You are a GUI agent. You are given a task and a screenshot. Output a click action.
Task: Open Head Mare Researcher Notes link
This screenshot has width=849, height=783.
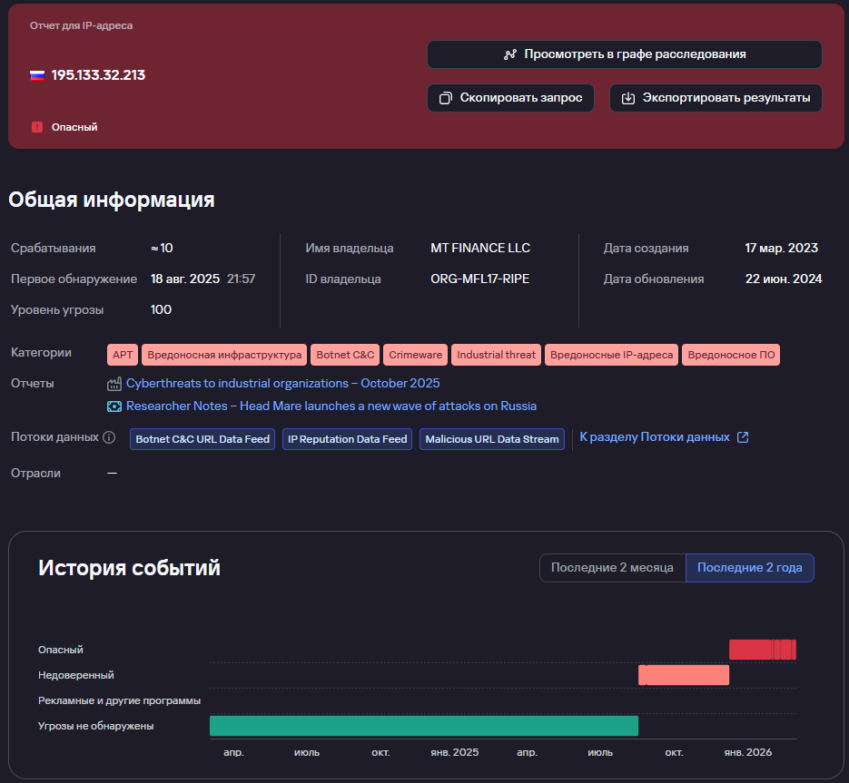(331, 406)
